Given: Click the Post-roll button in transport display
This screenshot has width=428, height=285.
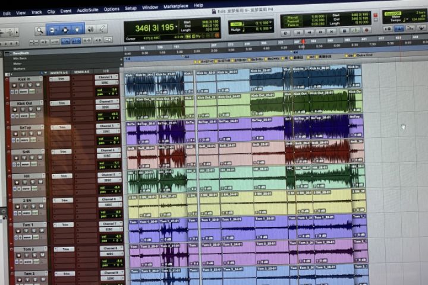Looking at the screenshot, I should coord(293,21).
